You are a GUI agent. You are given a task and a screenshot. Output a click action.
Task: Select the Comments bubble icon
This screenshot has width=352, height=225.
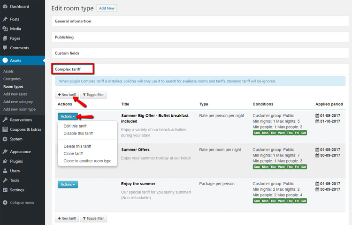5,48
